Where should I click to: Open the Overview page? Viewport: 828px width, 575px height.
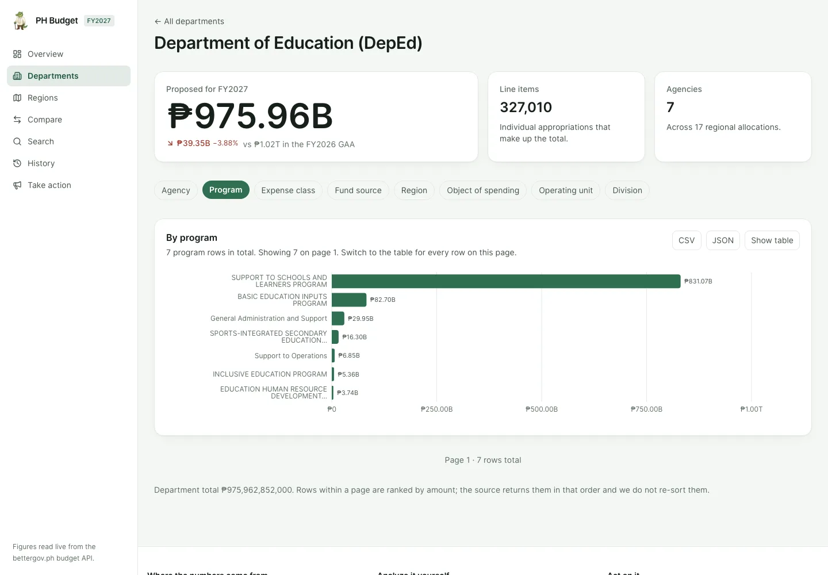coord(68,54)
